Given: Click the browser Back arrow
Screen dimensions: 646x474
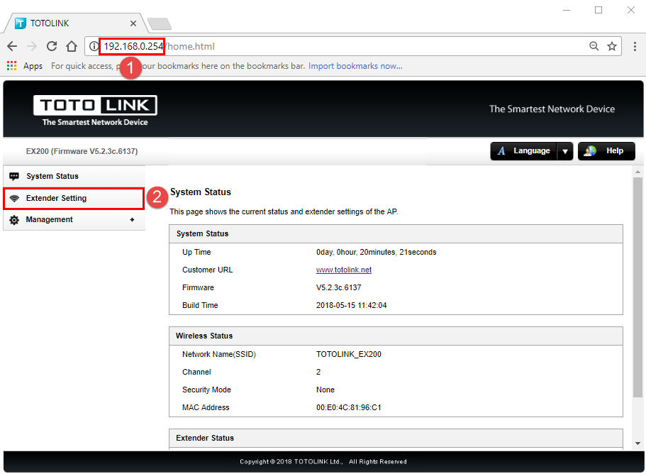Looking at the screenshot, I should [x=12, y=46].
